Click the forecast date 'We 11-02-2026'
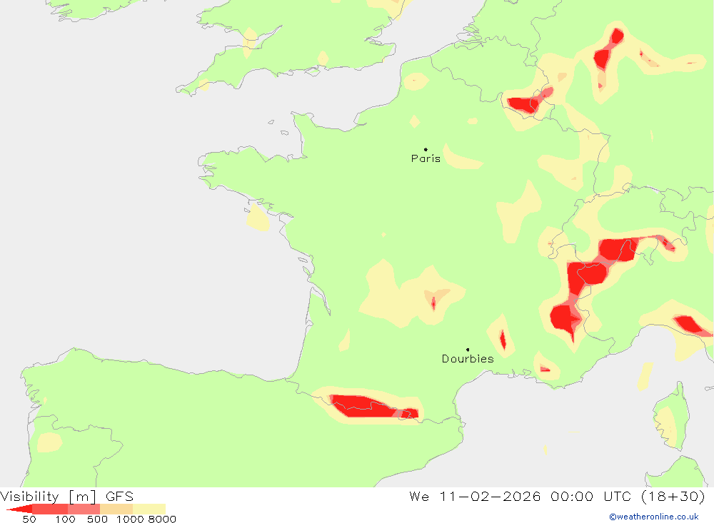 (475, 496)
